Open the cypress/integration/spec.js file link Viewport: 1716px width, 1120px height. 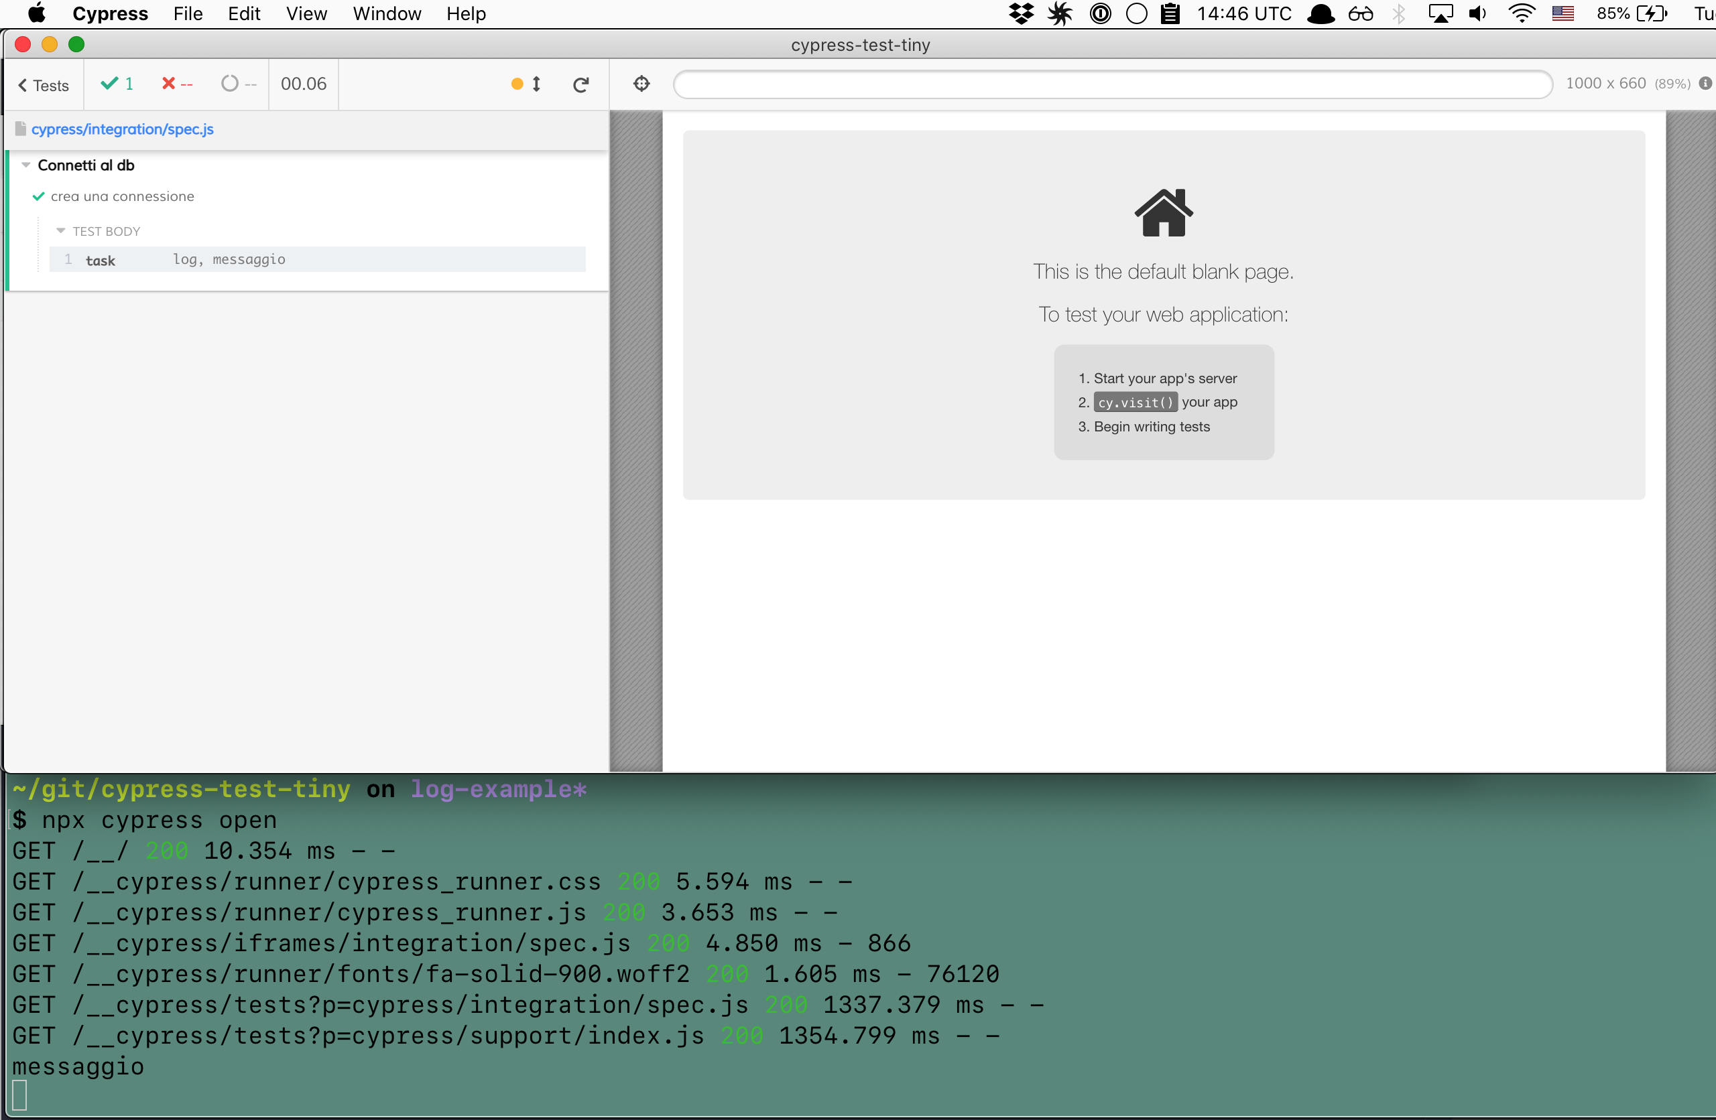click(x=123, y=129)
